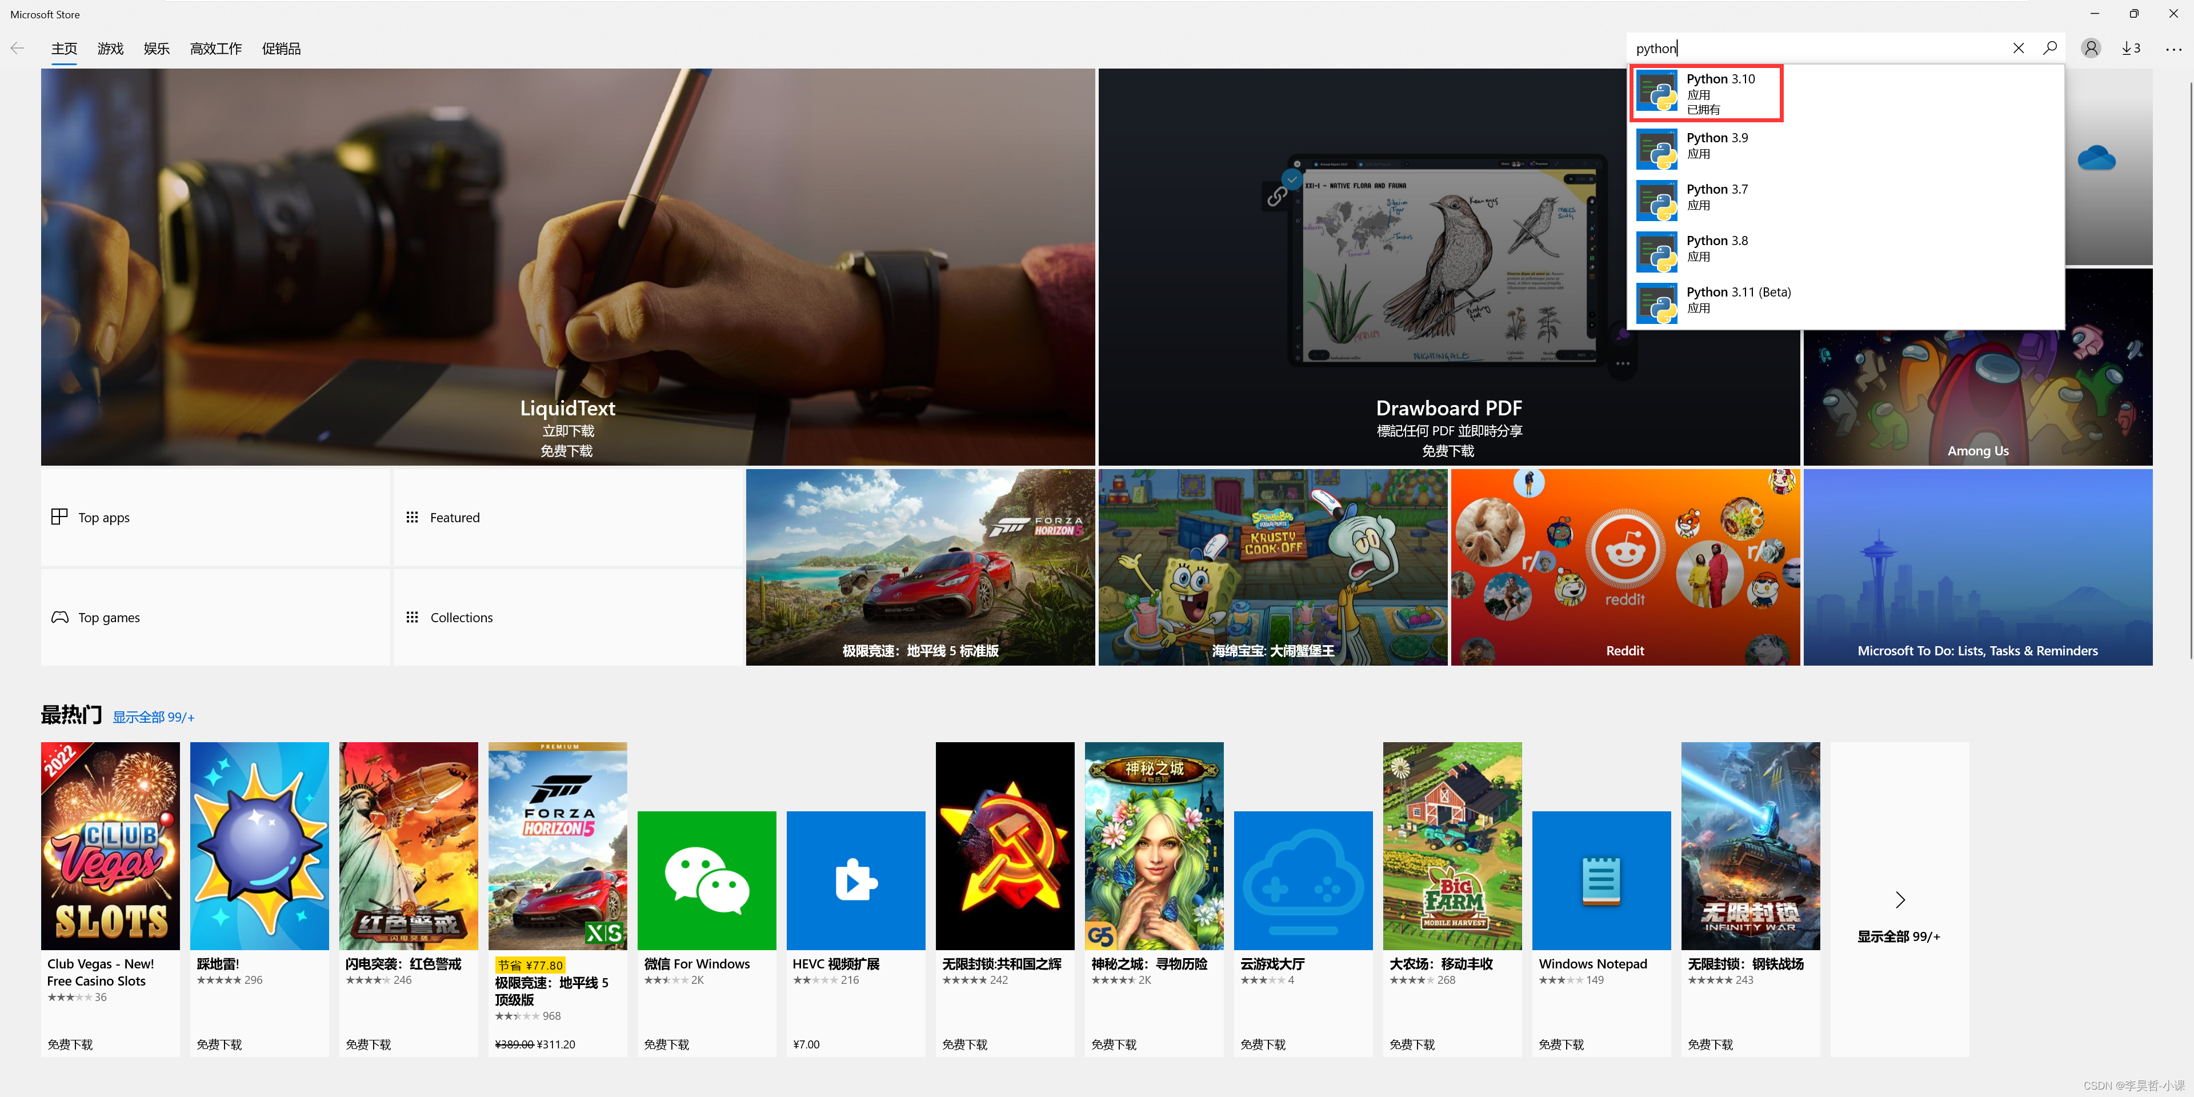This screenshot has width=2194, height=1097.
Task: Click the Python 3.11 Beta app icon
Action: (x=1656, y=303)
